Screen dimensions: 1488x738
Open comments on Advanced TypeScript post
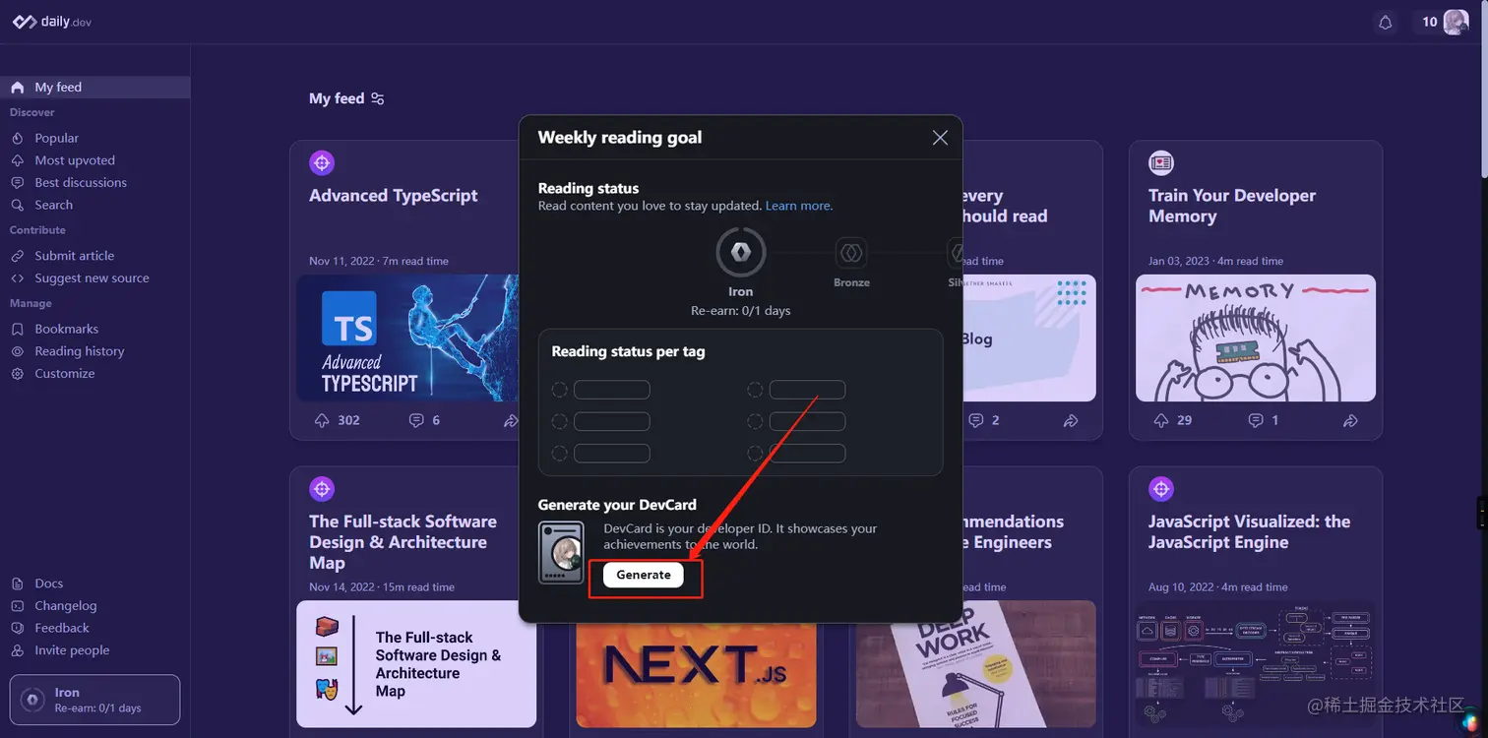[416, 420]
